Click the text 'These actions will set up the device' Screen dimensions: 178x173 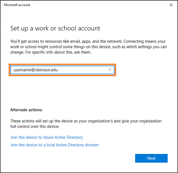pyautogui.click(x=86, y=124)
